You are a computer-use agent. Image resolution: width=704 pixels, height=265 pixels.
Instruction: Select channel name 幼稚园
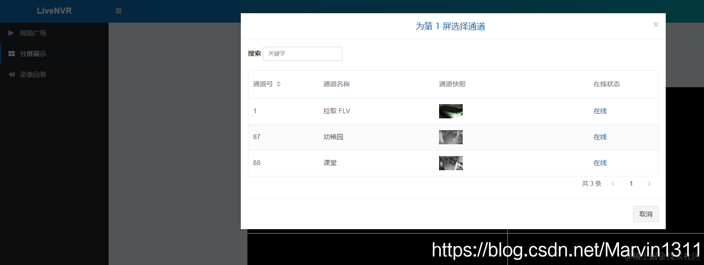[x=333, y=137]
